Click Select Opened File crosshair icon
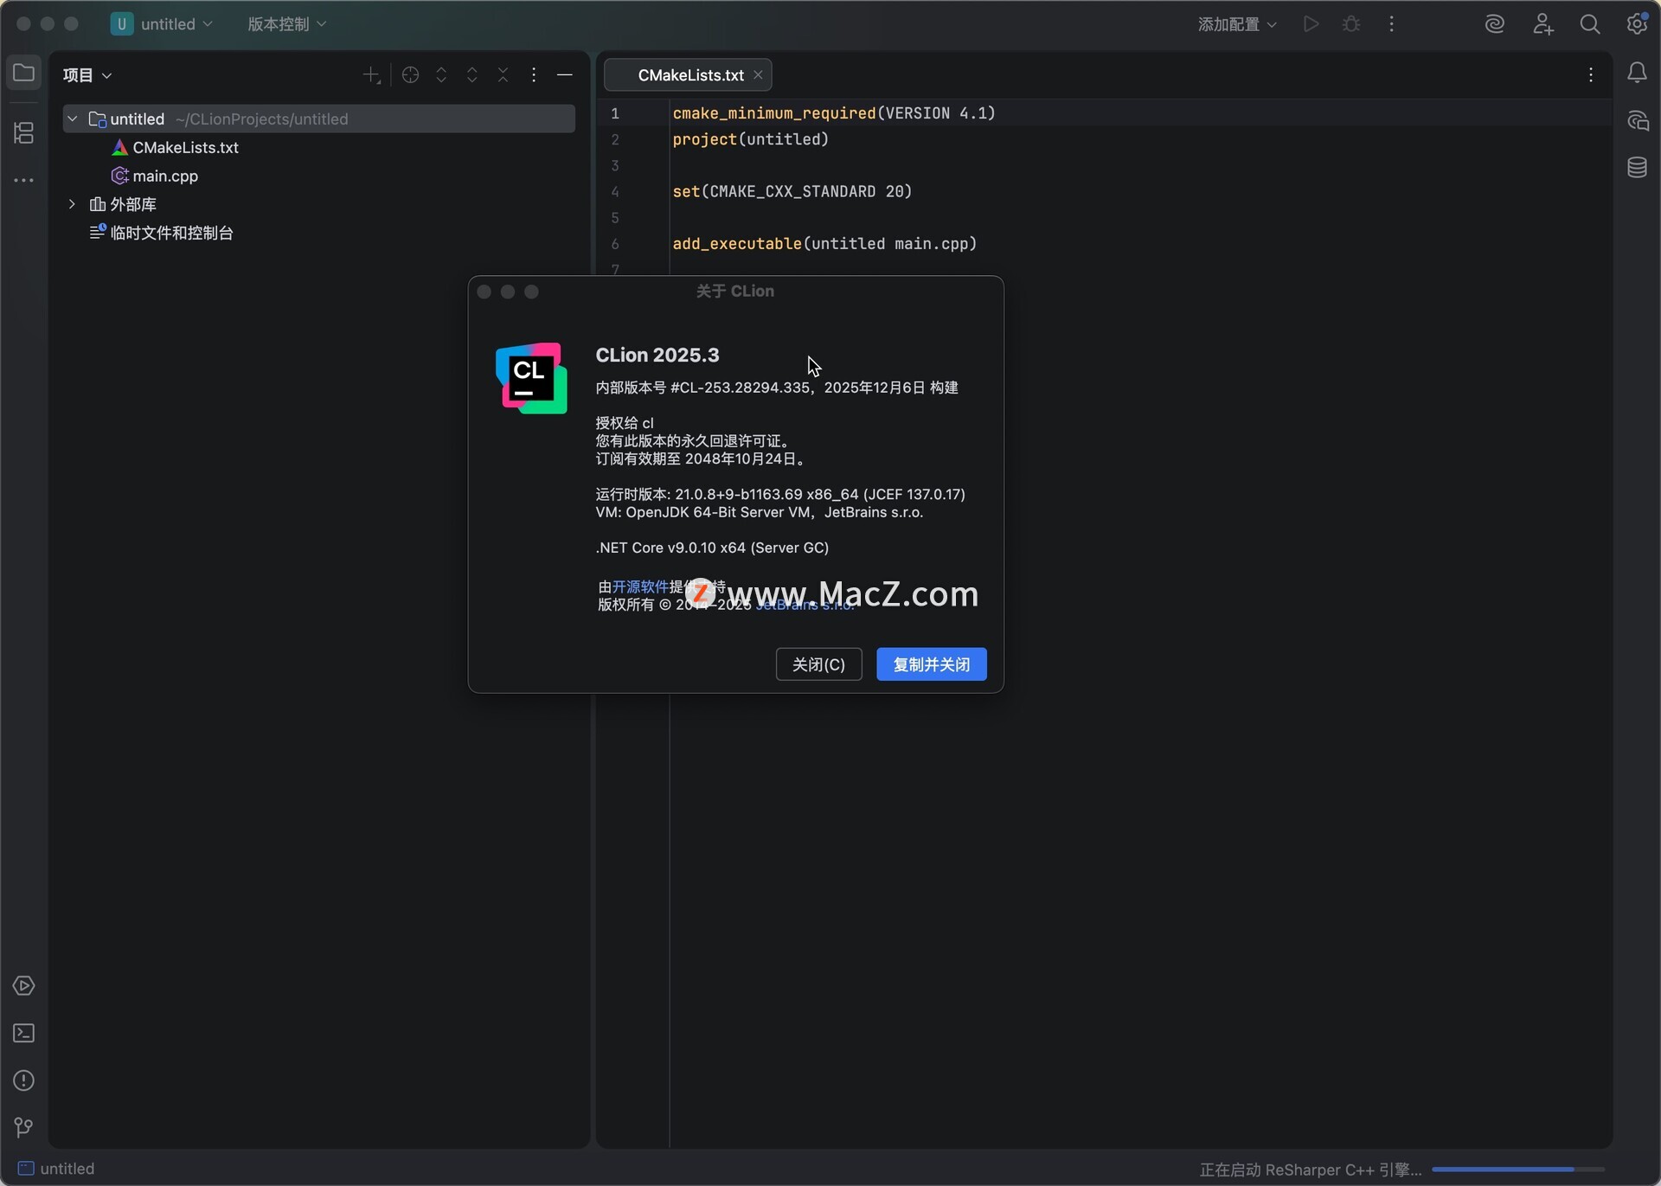This screenshot has width=1661, height=1186. [411, 75]
